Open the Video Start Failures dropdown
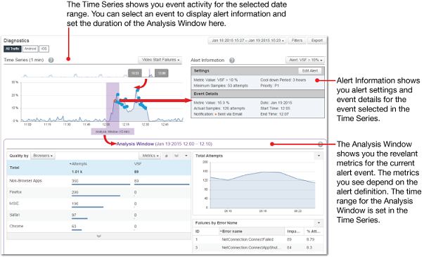 pyautogui.click(x=160, y=60)
